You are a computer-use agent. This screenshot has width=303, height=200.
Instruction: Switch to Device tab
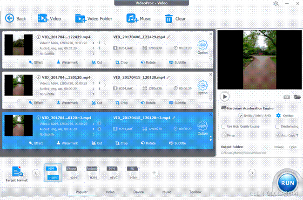(138, 192)
